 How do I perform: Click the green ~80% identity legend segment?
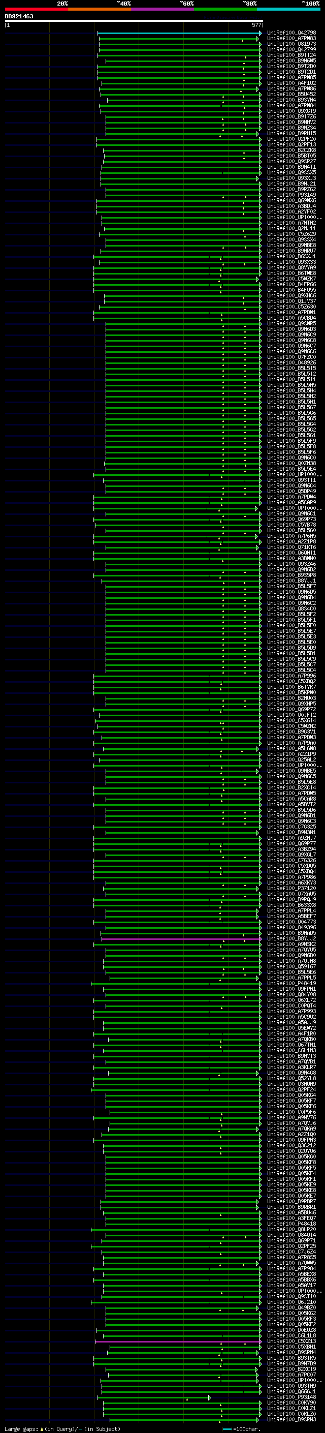225,10
